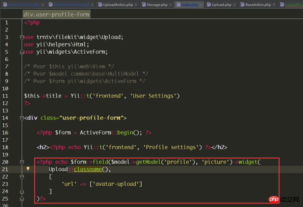Close the index.php tab

[x=201, y=5]
